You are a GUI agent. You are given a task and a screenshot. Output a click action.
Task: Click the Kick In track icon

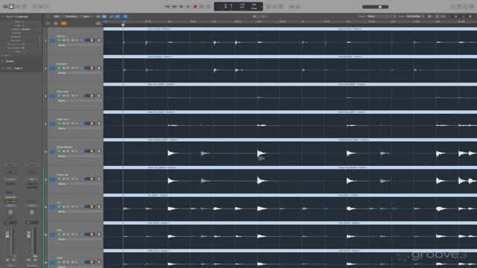[53, 40]
